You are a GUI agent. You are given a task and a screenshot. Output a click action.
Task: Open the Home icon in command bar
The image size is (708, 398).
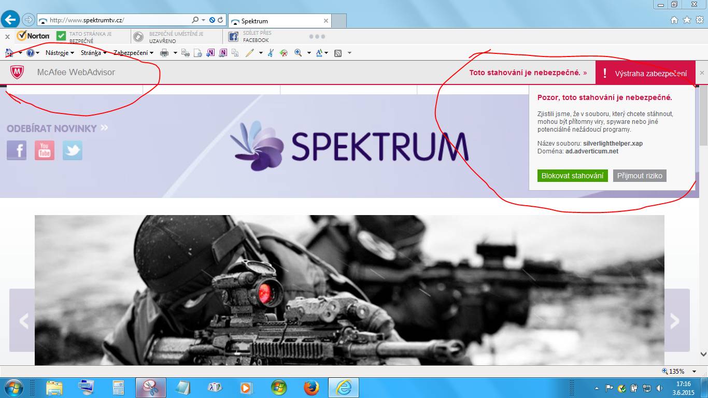[x=9, y=53]
